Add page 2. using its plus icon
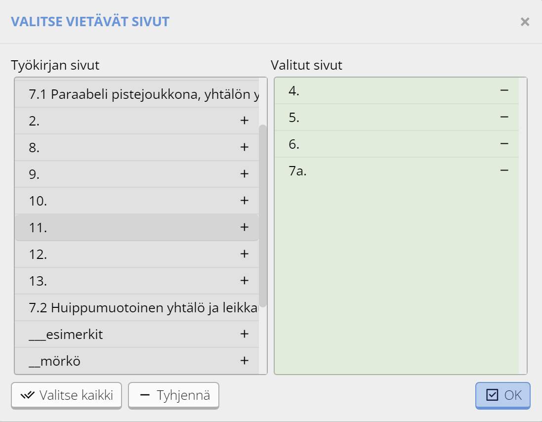Viewport: 542px width, 422px height. (x=244, y=121)
